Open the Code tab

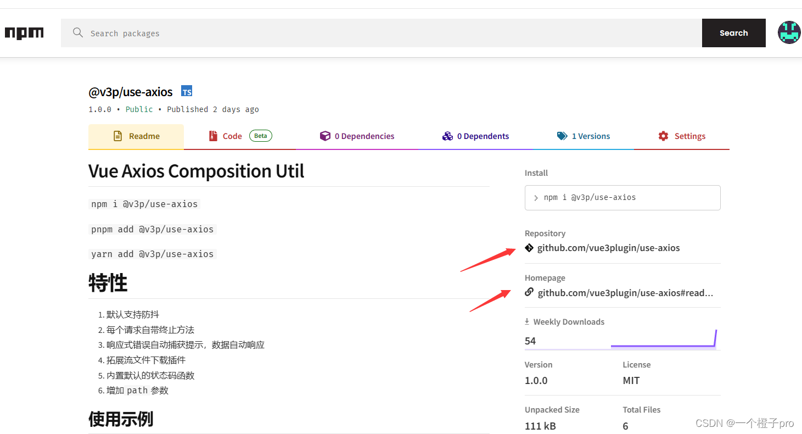pyautogui.click(x=240, y=136)
